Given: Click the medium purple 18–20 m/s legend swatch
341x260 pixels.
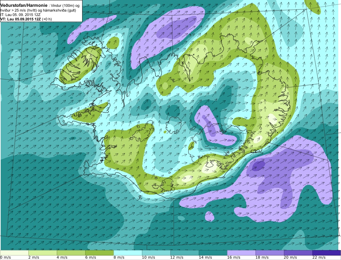Looking at the screenshot, I should coord(270,253).
